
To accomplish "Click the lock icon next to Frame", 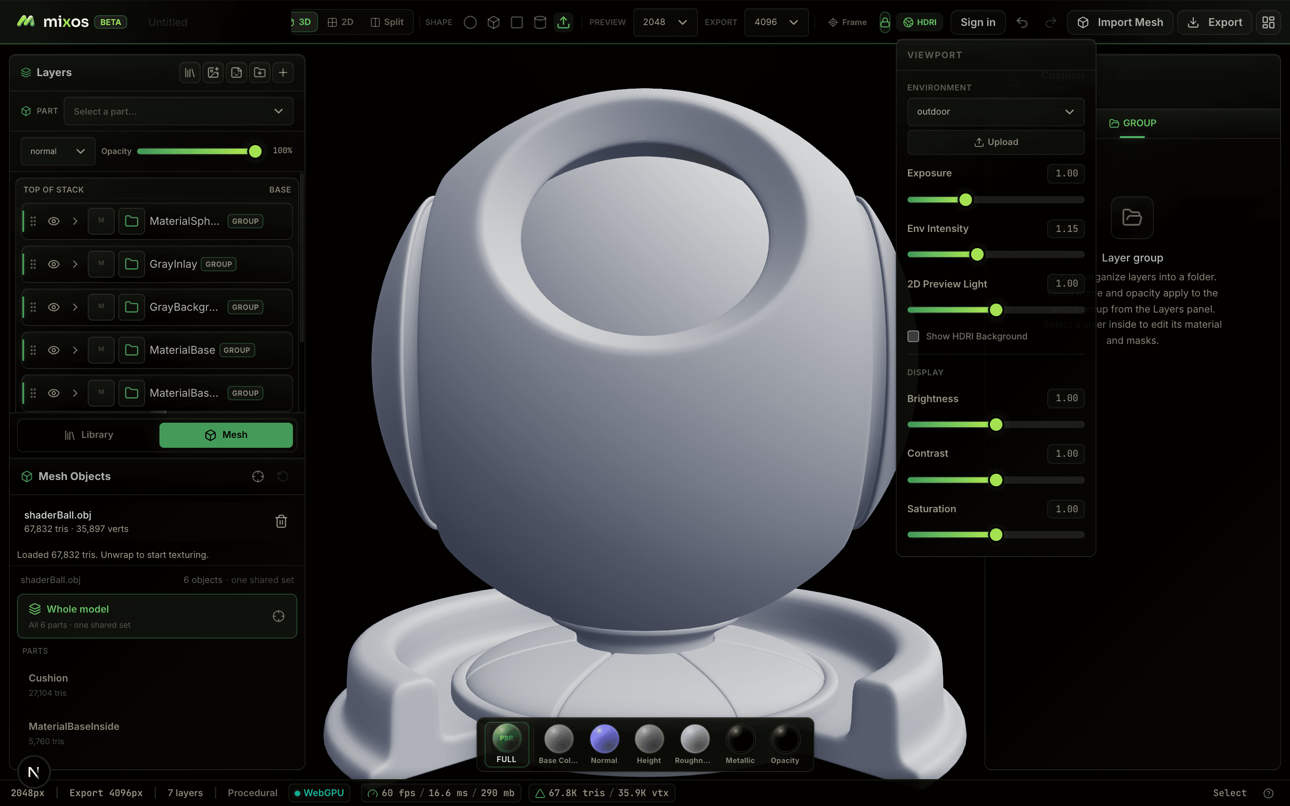I will point(884,22).
